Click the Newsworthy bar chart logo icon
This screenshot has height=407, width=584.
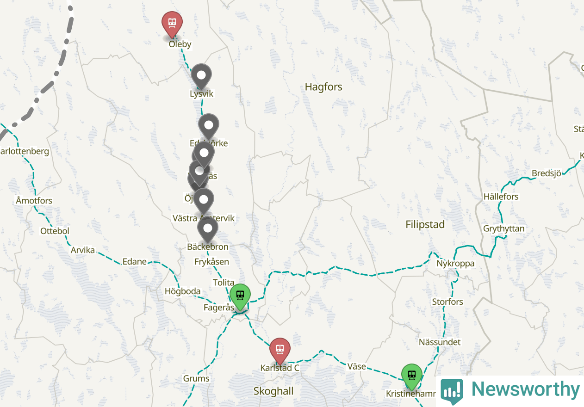(x=452, y=391)
